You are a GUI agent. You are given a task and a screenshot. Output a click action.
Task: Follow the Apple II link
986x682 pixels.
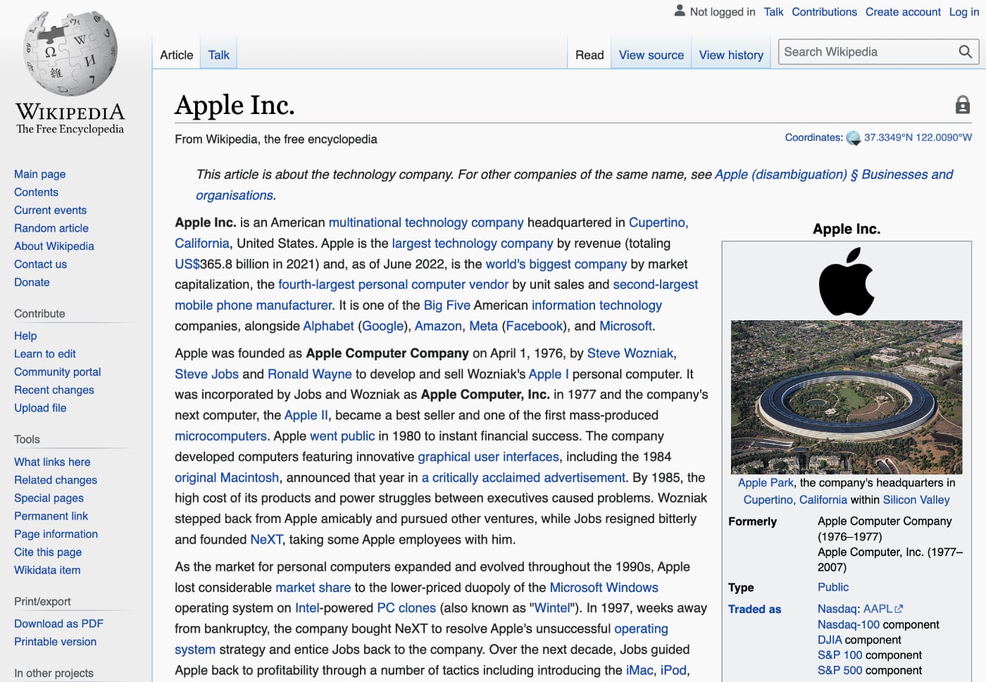coord(306,415)
